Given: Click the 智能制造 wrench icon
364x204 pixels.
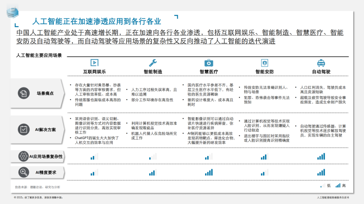Looking at the screenshot, I should [153, 63].
